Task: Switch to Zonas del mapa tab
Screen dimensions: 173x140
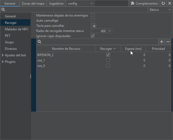Action: point(33,4)
